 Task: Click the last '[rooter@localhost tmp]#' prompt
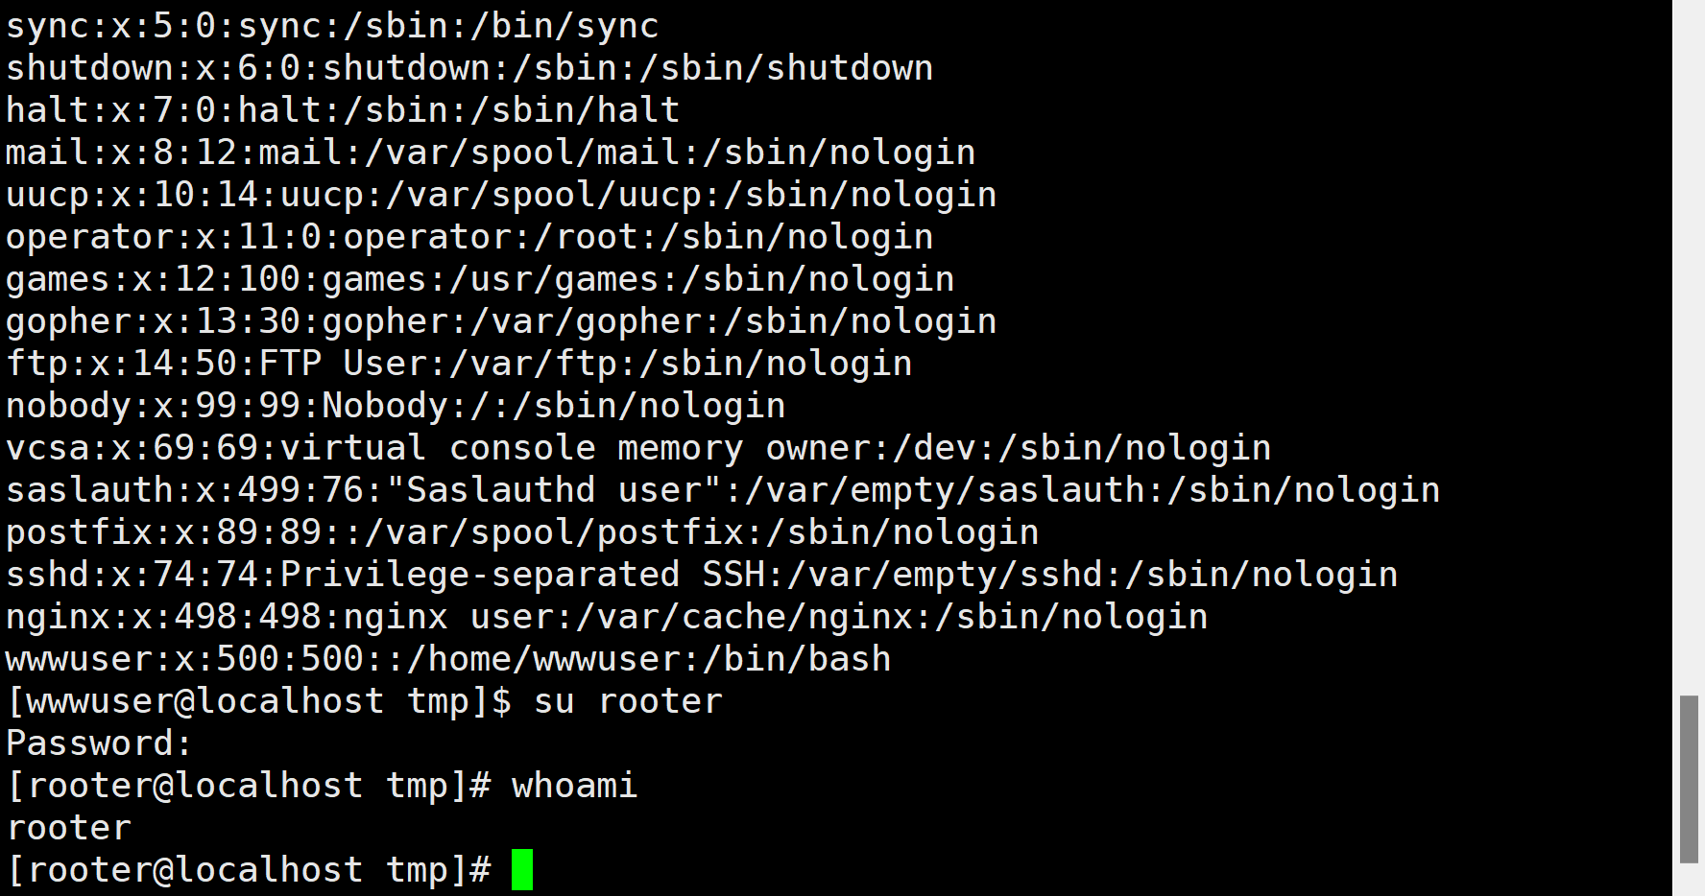click(250, 870)
